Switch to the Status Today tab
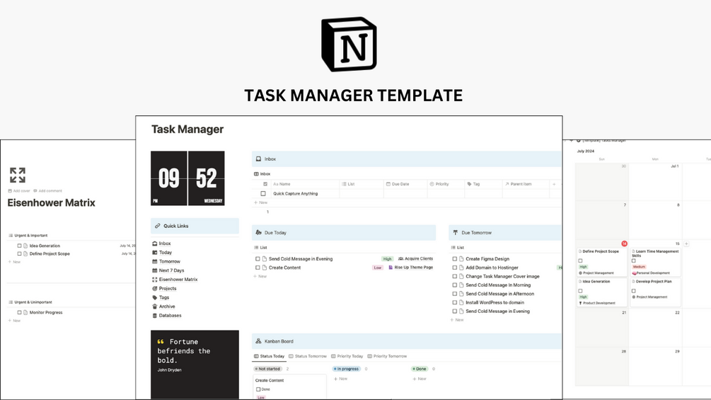The image size is (711, 400). [x=270, y=356]
